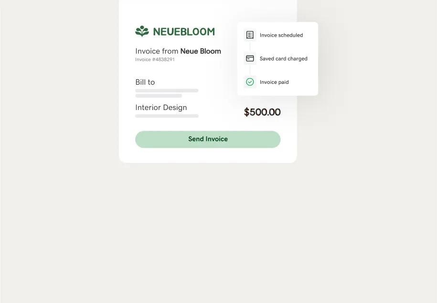Select the first Bill to placeholder line
437x303 pixels.
[167, 91]
